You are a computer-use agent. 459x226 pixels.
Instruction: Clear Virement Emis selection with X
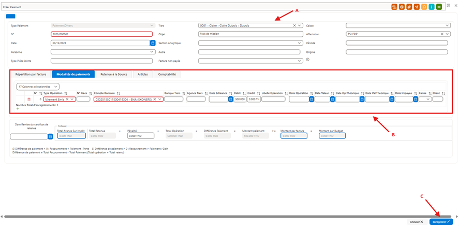pos(67,100)
